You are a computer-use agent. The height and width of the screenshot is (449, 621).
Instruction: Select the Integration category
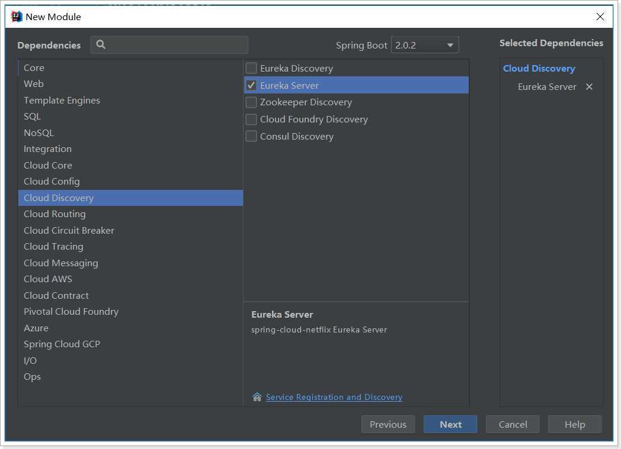[130, 149]
